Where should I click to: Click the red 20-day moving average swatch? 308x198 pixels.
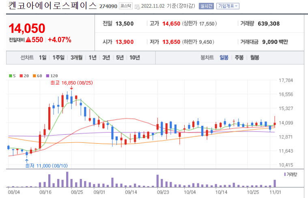(21, 76)
